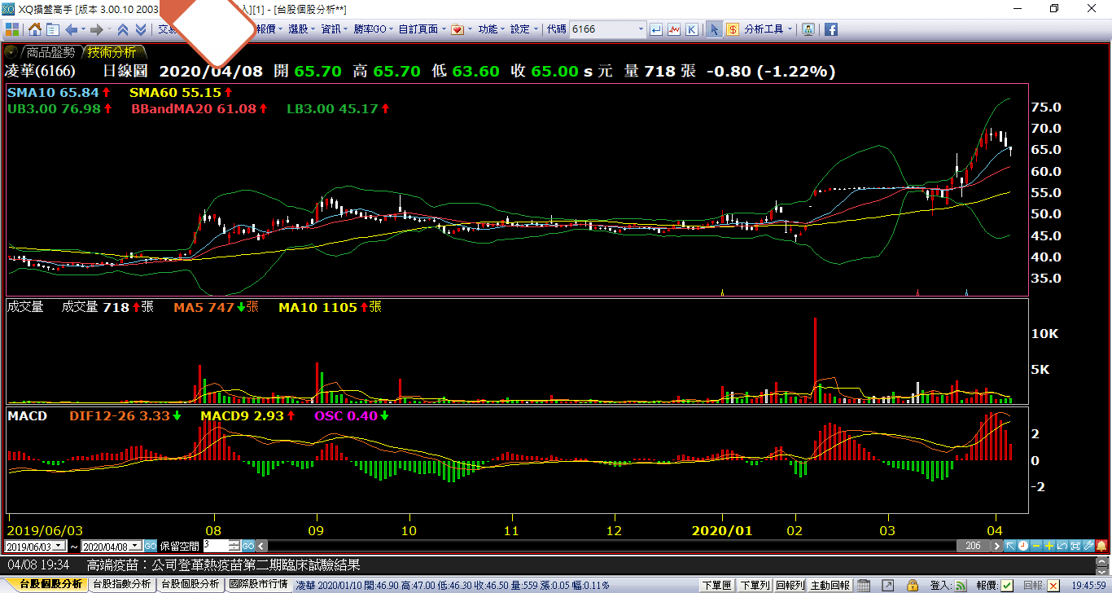Click the 主動回報 button
The height and width of the screenshot is (593, 1112).
pyautogui.click(x=830, y=585)
